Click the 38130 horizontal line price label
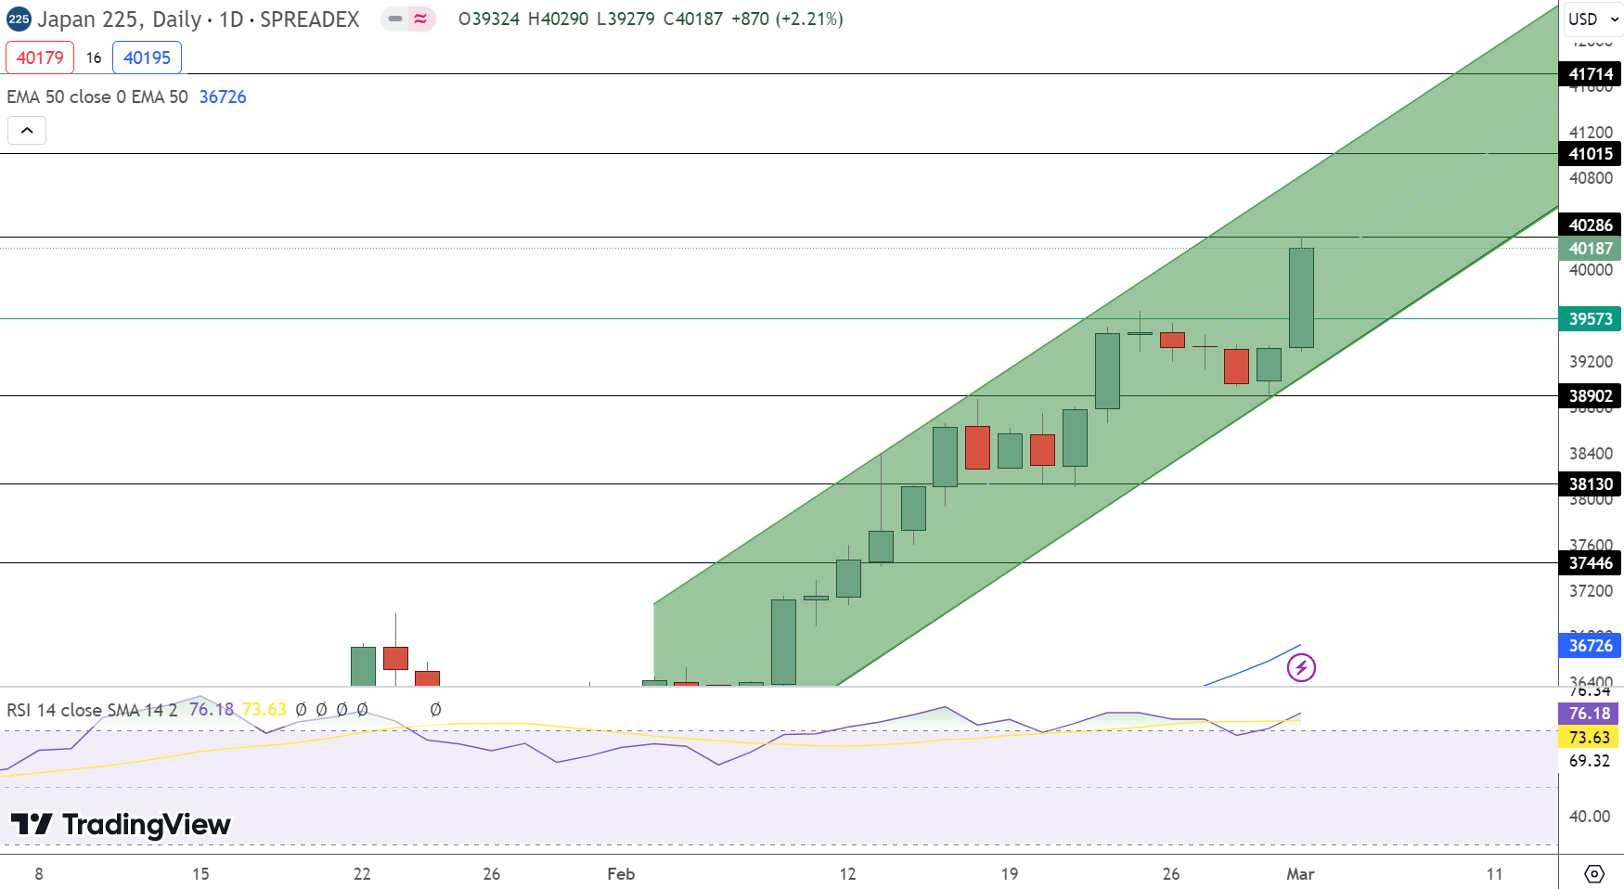 pyautogui.click(x=1590, y=484)
